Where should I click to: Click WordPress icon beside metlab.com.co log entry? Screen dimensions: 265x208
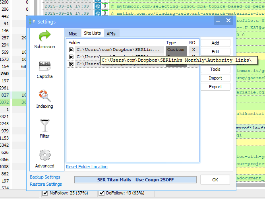pyautogui.click(x=98, y=13)
